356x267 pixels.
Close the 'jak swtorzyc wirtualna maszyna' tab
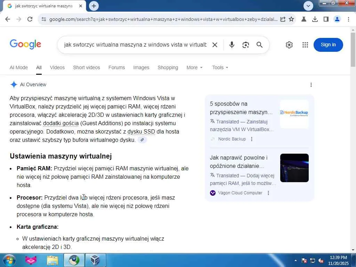tap(81, 6)
